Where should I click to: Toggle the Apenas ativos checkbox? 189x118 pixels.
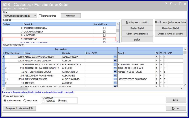[40, 16]
